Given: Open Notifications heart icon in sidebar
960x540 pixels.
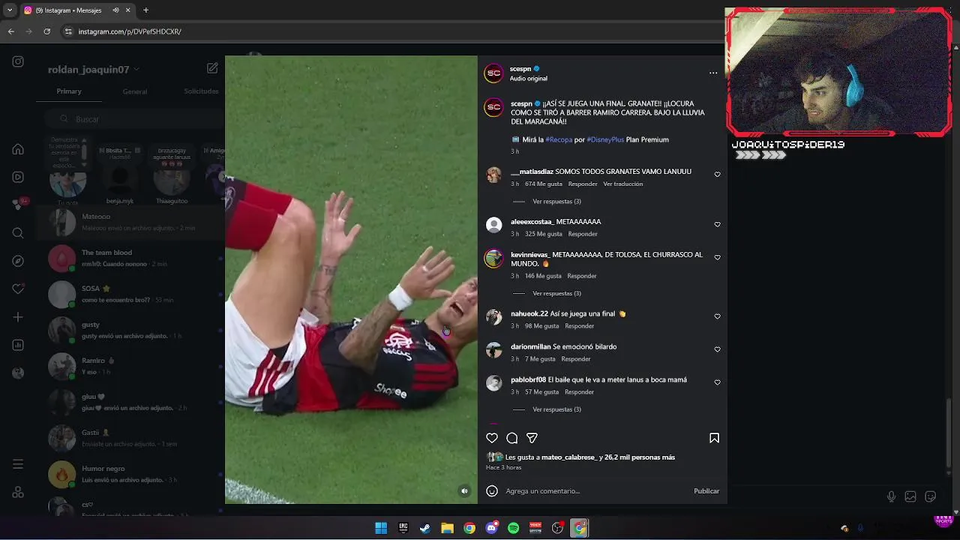Looking at the screenshot, I should [x=18, y=289].
